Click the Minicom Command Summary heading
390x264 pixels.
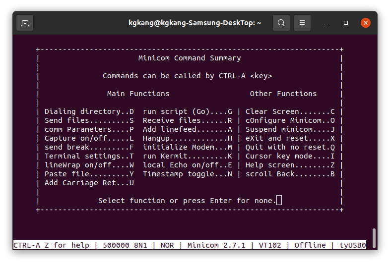coord(190,58)
